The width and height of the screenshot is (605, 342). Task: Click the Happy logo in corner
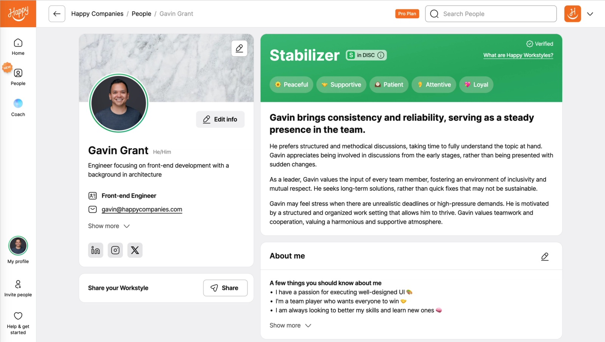pyautogui.click(x=18, y=14)
